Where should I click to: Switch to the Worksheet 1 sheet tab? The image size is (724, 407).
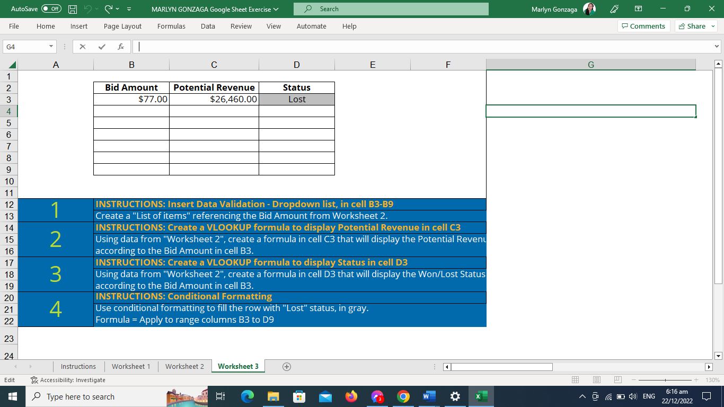pyautogui.click(x=131, y=366)
